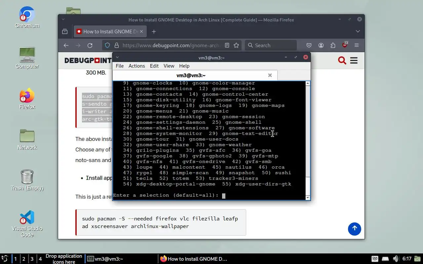Open the Firefox hamburger application menu

pyautogui.click(x=357, y=46)
